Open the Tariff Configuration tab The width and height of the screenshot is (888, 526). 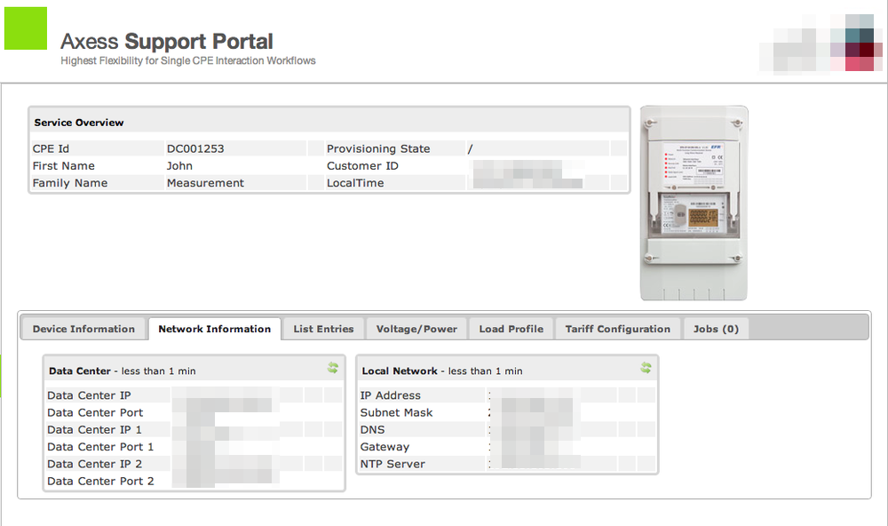[x=618, y=329]
